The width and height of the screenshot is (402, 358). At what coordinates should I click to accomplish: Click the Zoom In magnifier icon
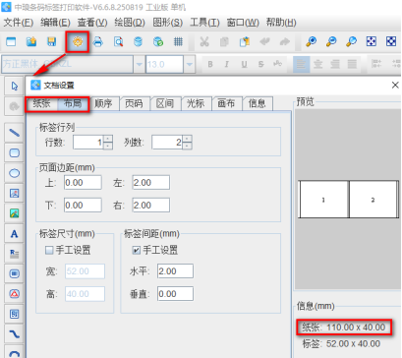coord(311,41)
